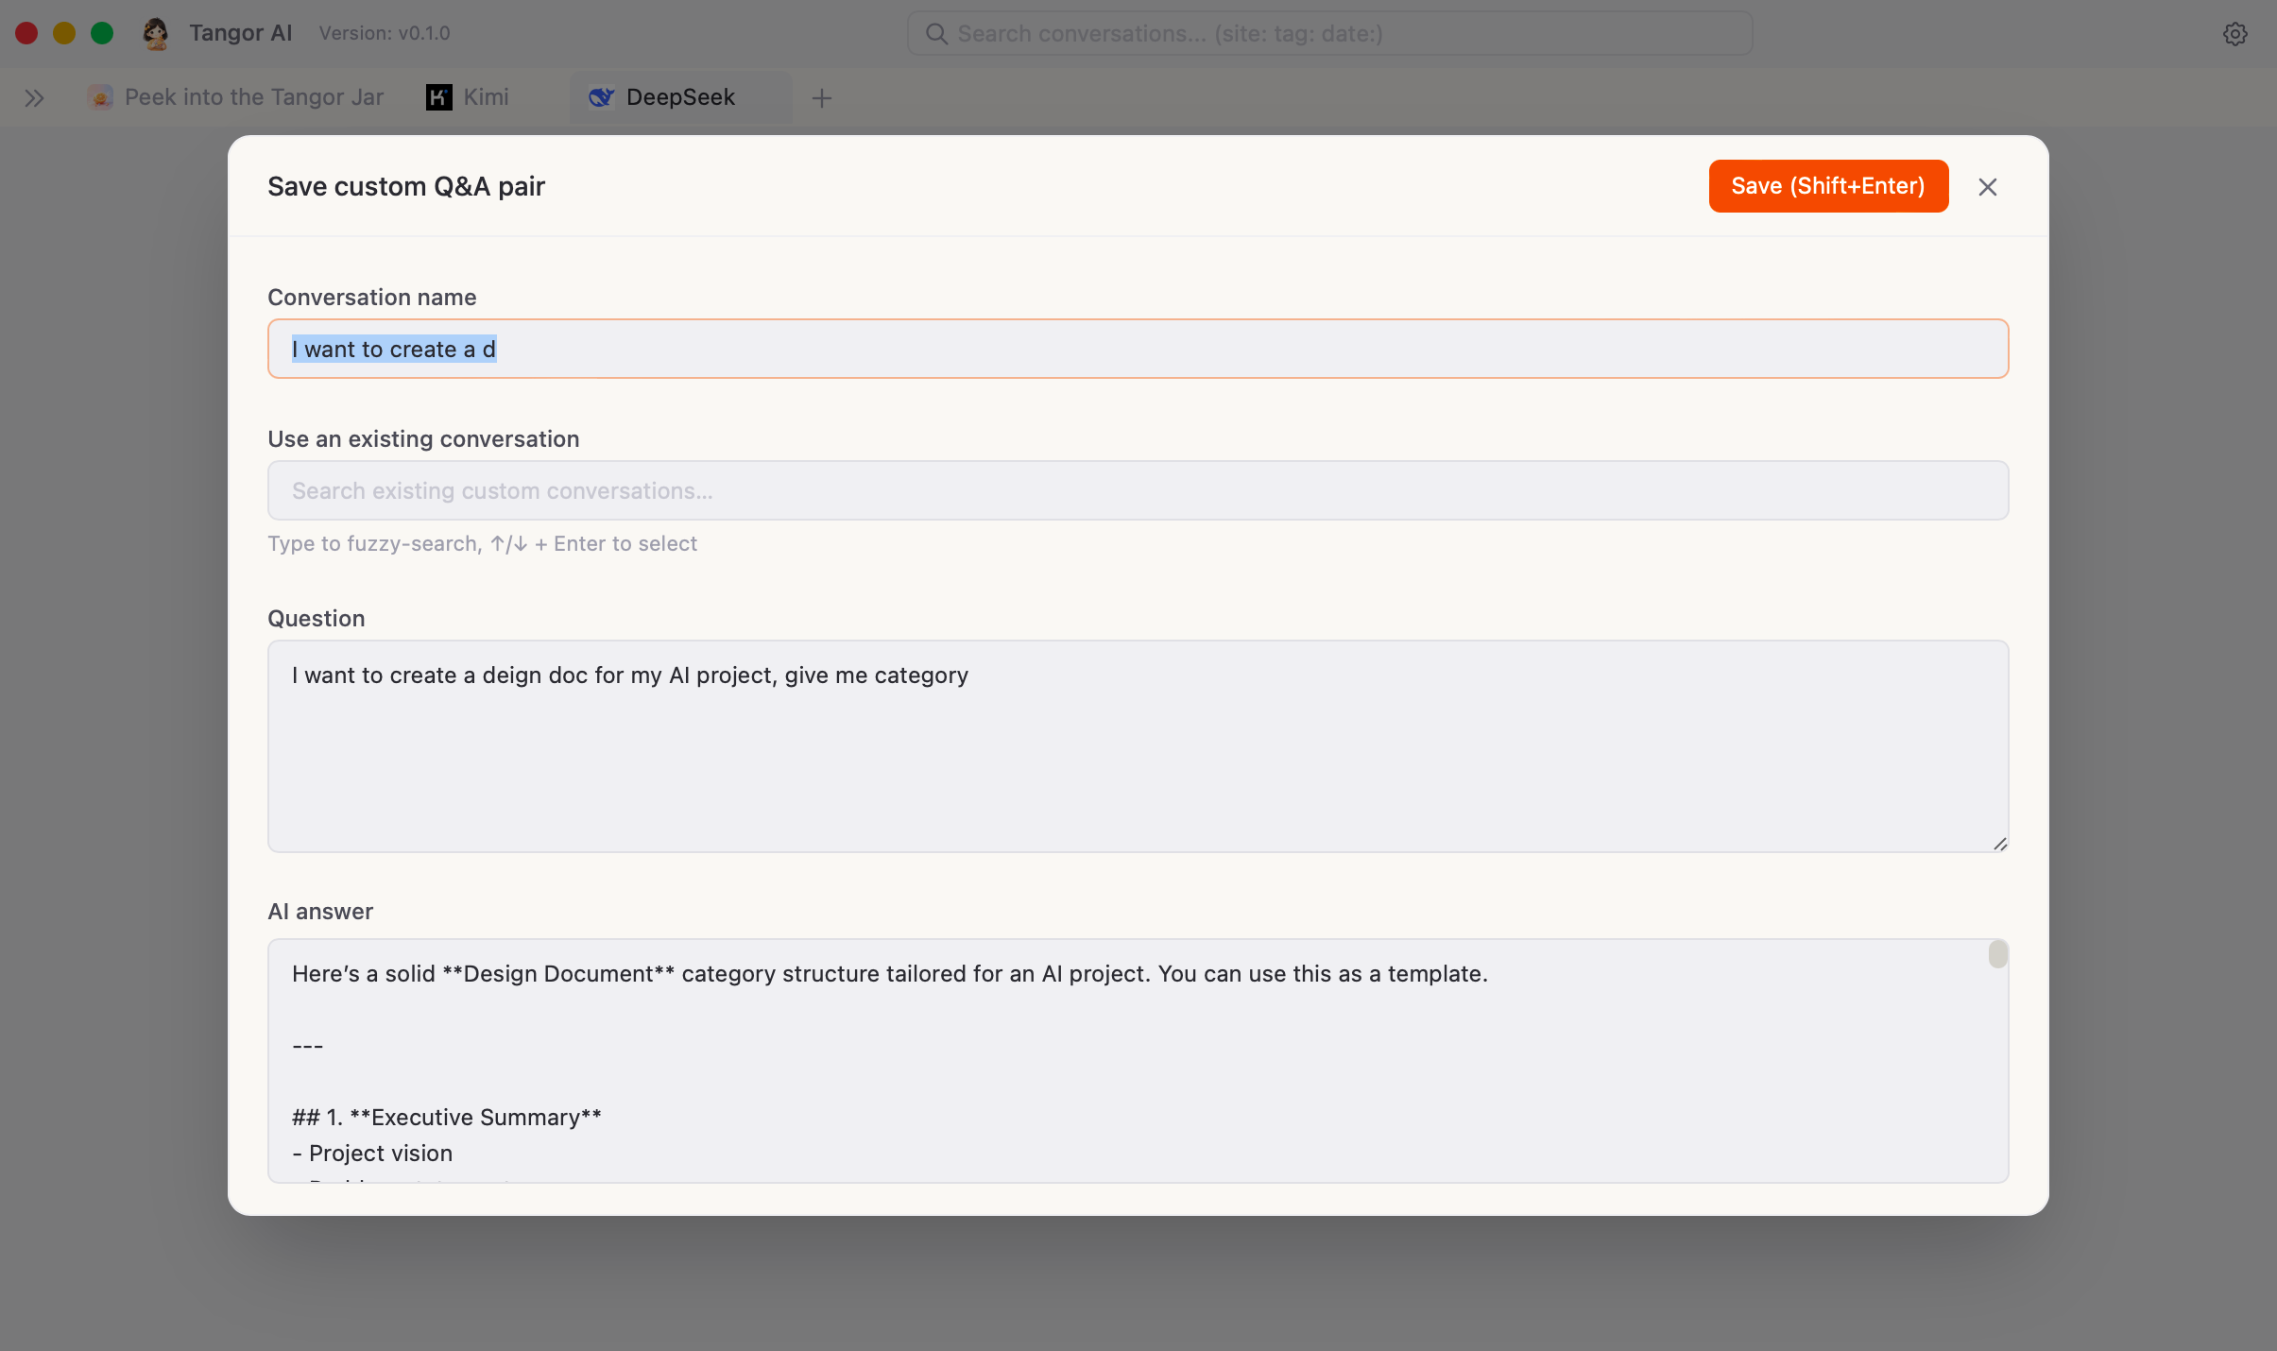Click the Search conversations bar

click(x=1329, y=33)
